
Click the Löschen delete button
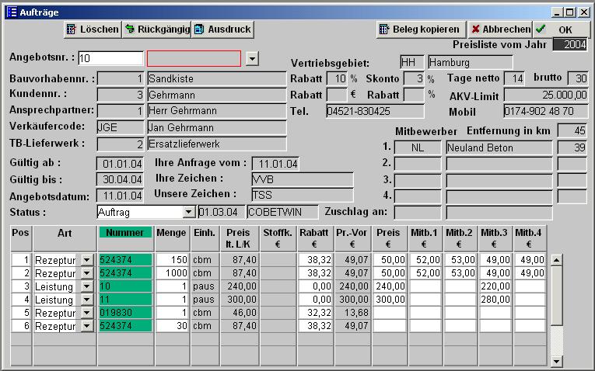pyautogui.click(x=93, y=29)
